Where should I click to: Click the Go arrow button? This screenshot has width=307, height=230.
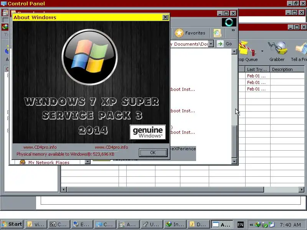pos(225,44)
